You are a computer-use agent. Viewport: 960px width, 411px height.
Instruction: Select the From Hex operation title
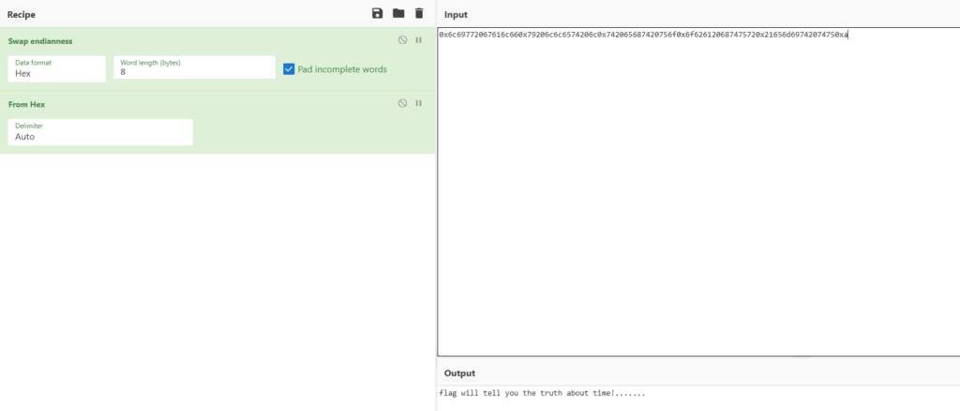pos(26,104)
